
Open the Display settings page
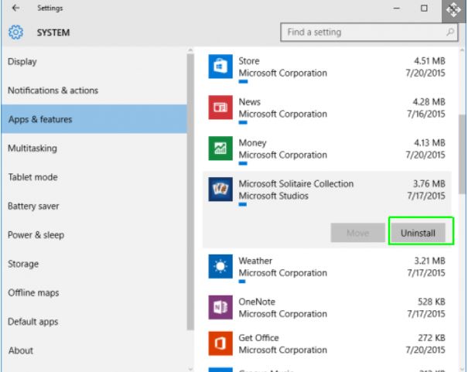94,61
